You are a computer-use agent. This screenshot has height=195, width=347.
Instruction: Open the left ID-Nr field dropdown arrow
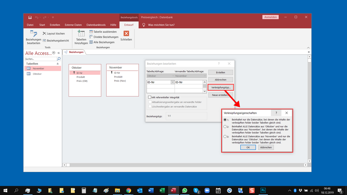[172, 82]
